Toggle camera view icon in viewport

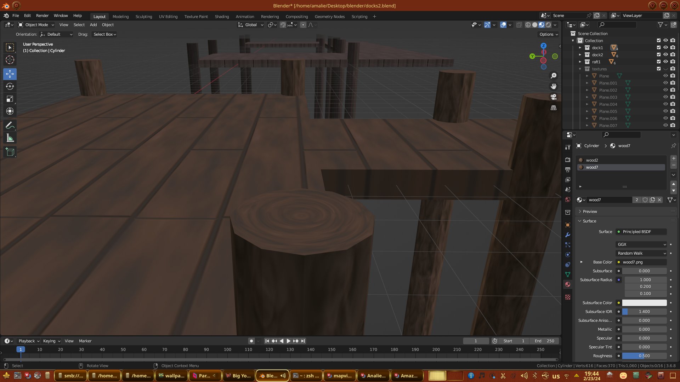(x=554, y=97)
